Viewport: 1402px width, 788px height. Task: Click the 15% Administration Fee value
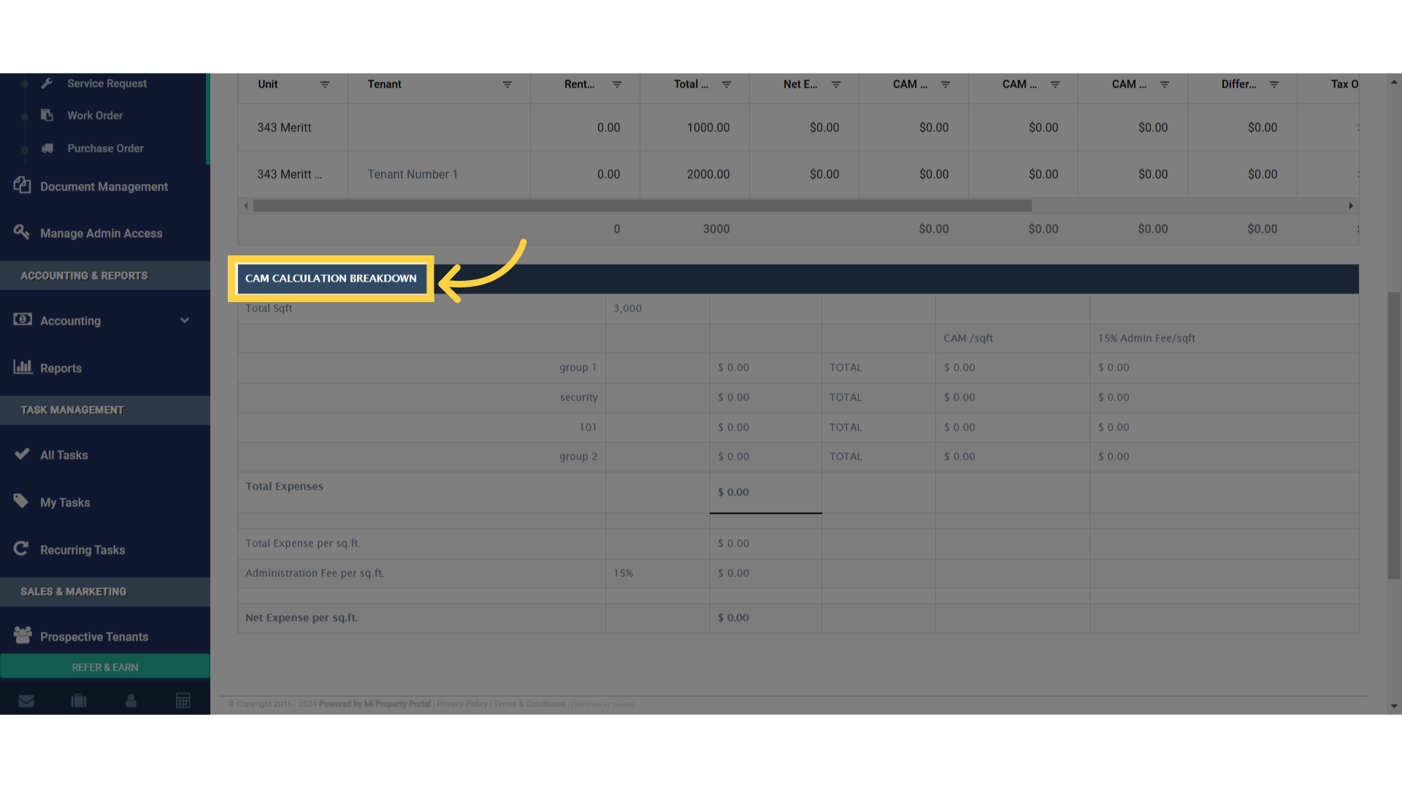point(623,573)
